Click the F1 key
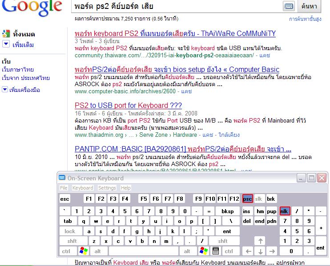The height and width of the screenshot is (266, 330). coord(89,199)
